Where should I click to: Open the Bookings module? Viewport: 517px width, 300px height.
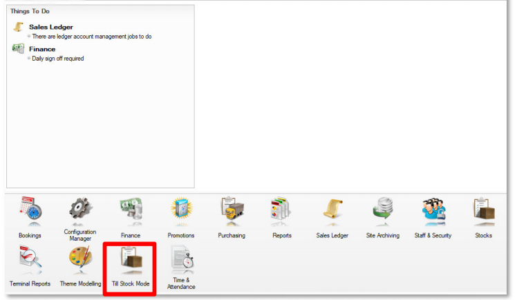(x=30, y=217)
